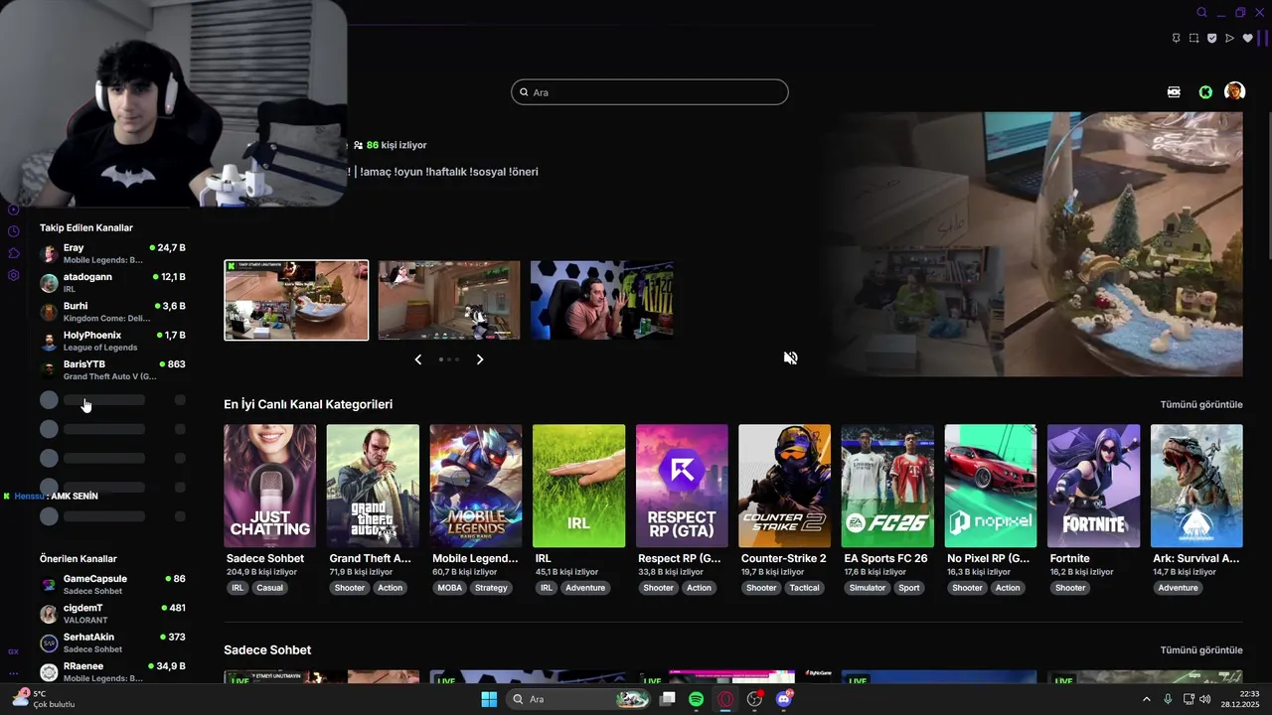The height and width of the screenshot is (715, 1272).
Task: Open BarisYTB's followed channel
Action: click(112, 370)
